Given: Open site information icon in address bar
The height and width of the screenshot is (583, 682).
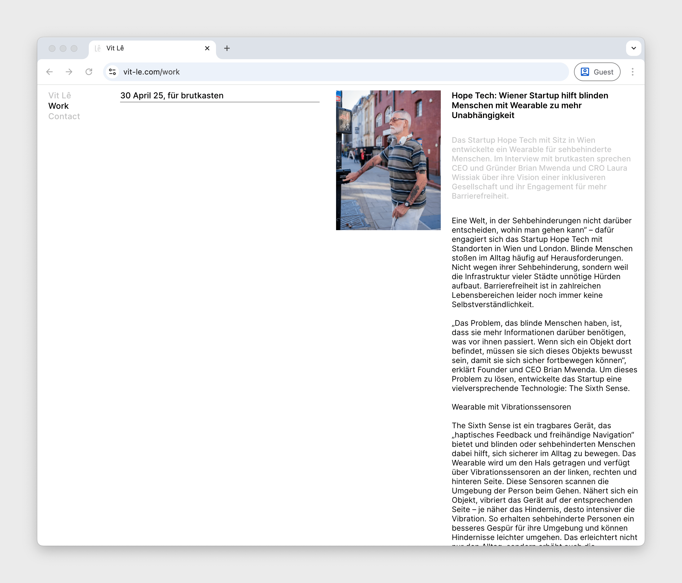Looking at the screenshot, I should pos(113,72).
